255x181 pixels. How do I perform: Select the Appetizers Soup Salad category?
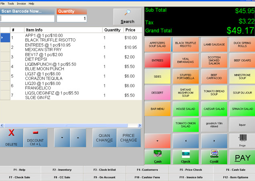pyautogui.click(x=157, y=44)
